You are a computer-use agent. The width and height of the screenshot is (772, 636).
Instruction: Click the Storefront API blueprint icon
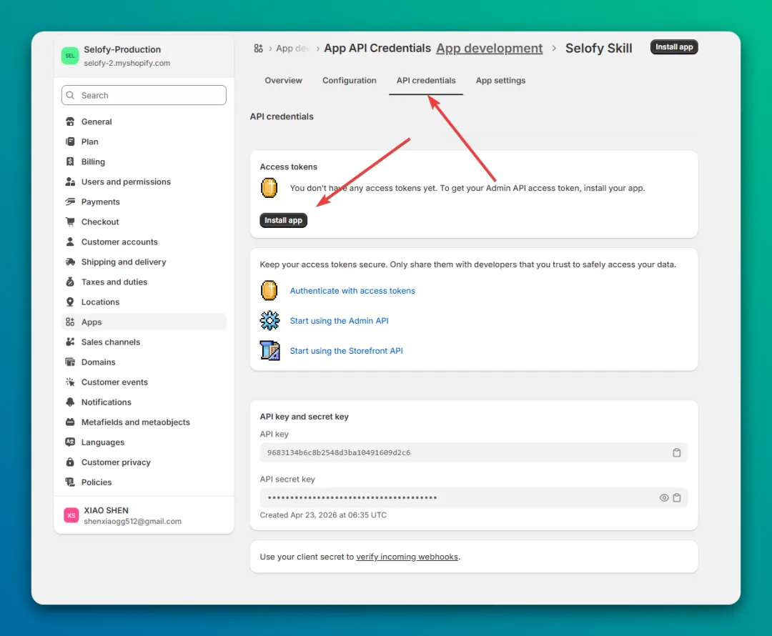pyautogui.click(x=269, y=350)
